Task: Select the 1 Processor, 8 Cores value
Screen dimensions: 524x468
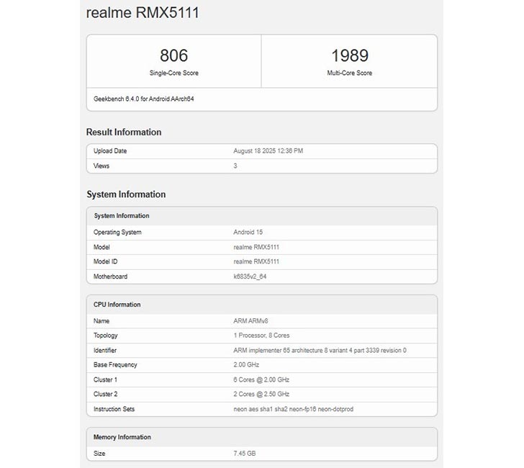Action: coord(261,336)
